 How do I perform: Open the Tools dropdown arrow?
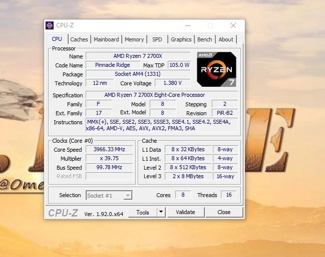pyautogui.click(x=161, y=212)
